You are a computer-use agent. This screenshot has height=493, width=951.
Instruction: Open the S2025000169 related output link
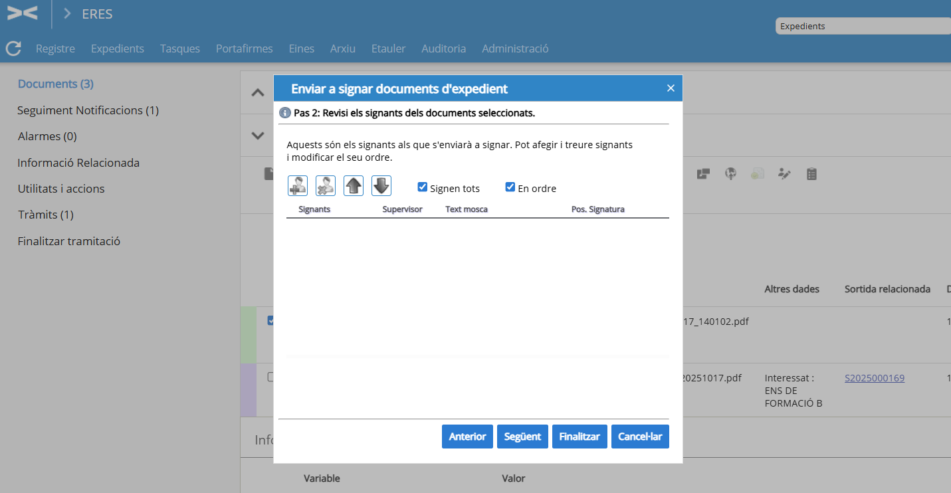point(874,378)
